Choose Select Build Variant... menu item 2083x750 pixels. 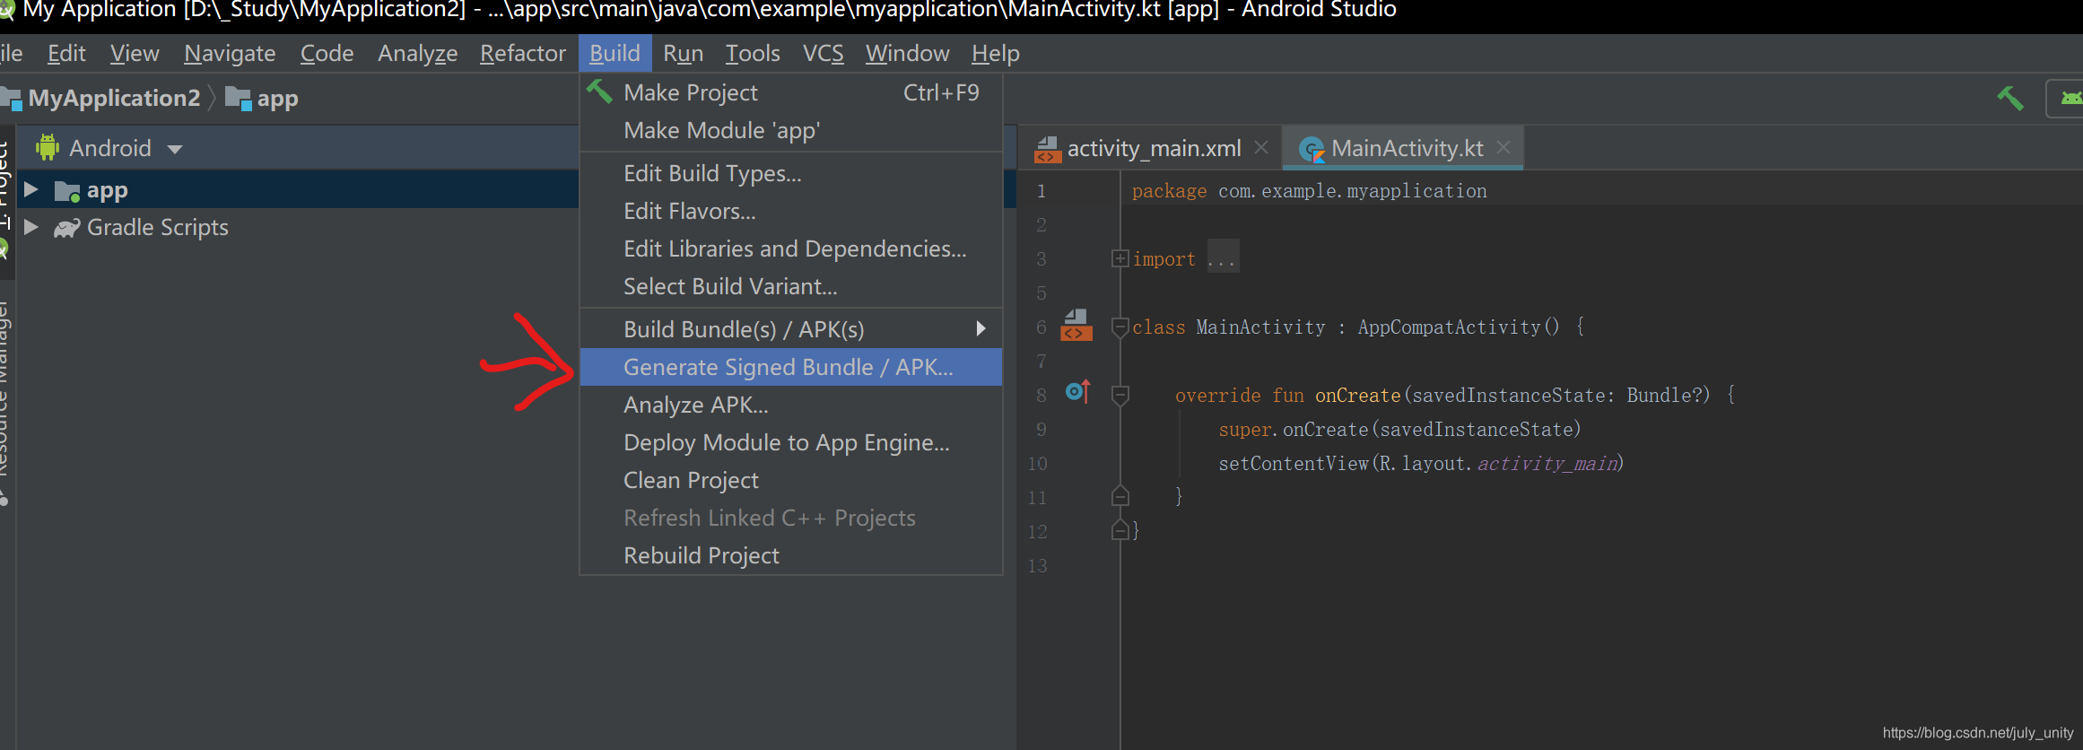[790, 286]
